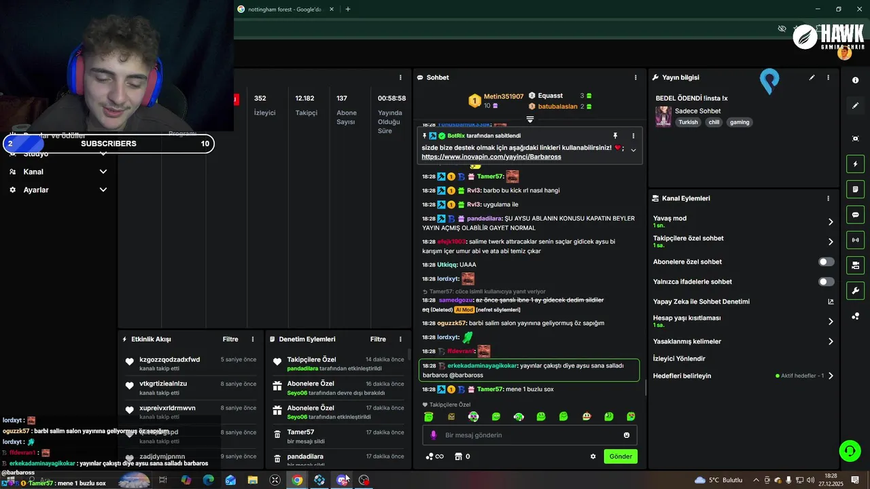Open İzleyici Yönlendir option

[679, 359]
